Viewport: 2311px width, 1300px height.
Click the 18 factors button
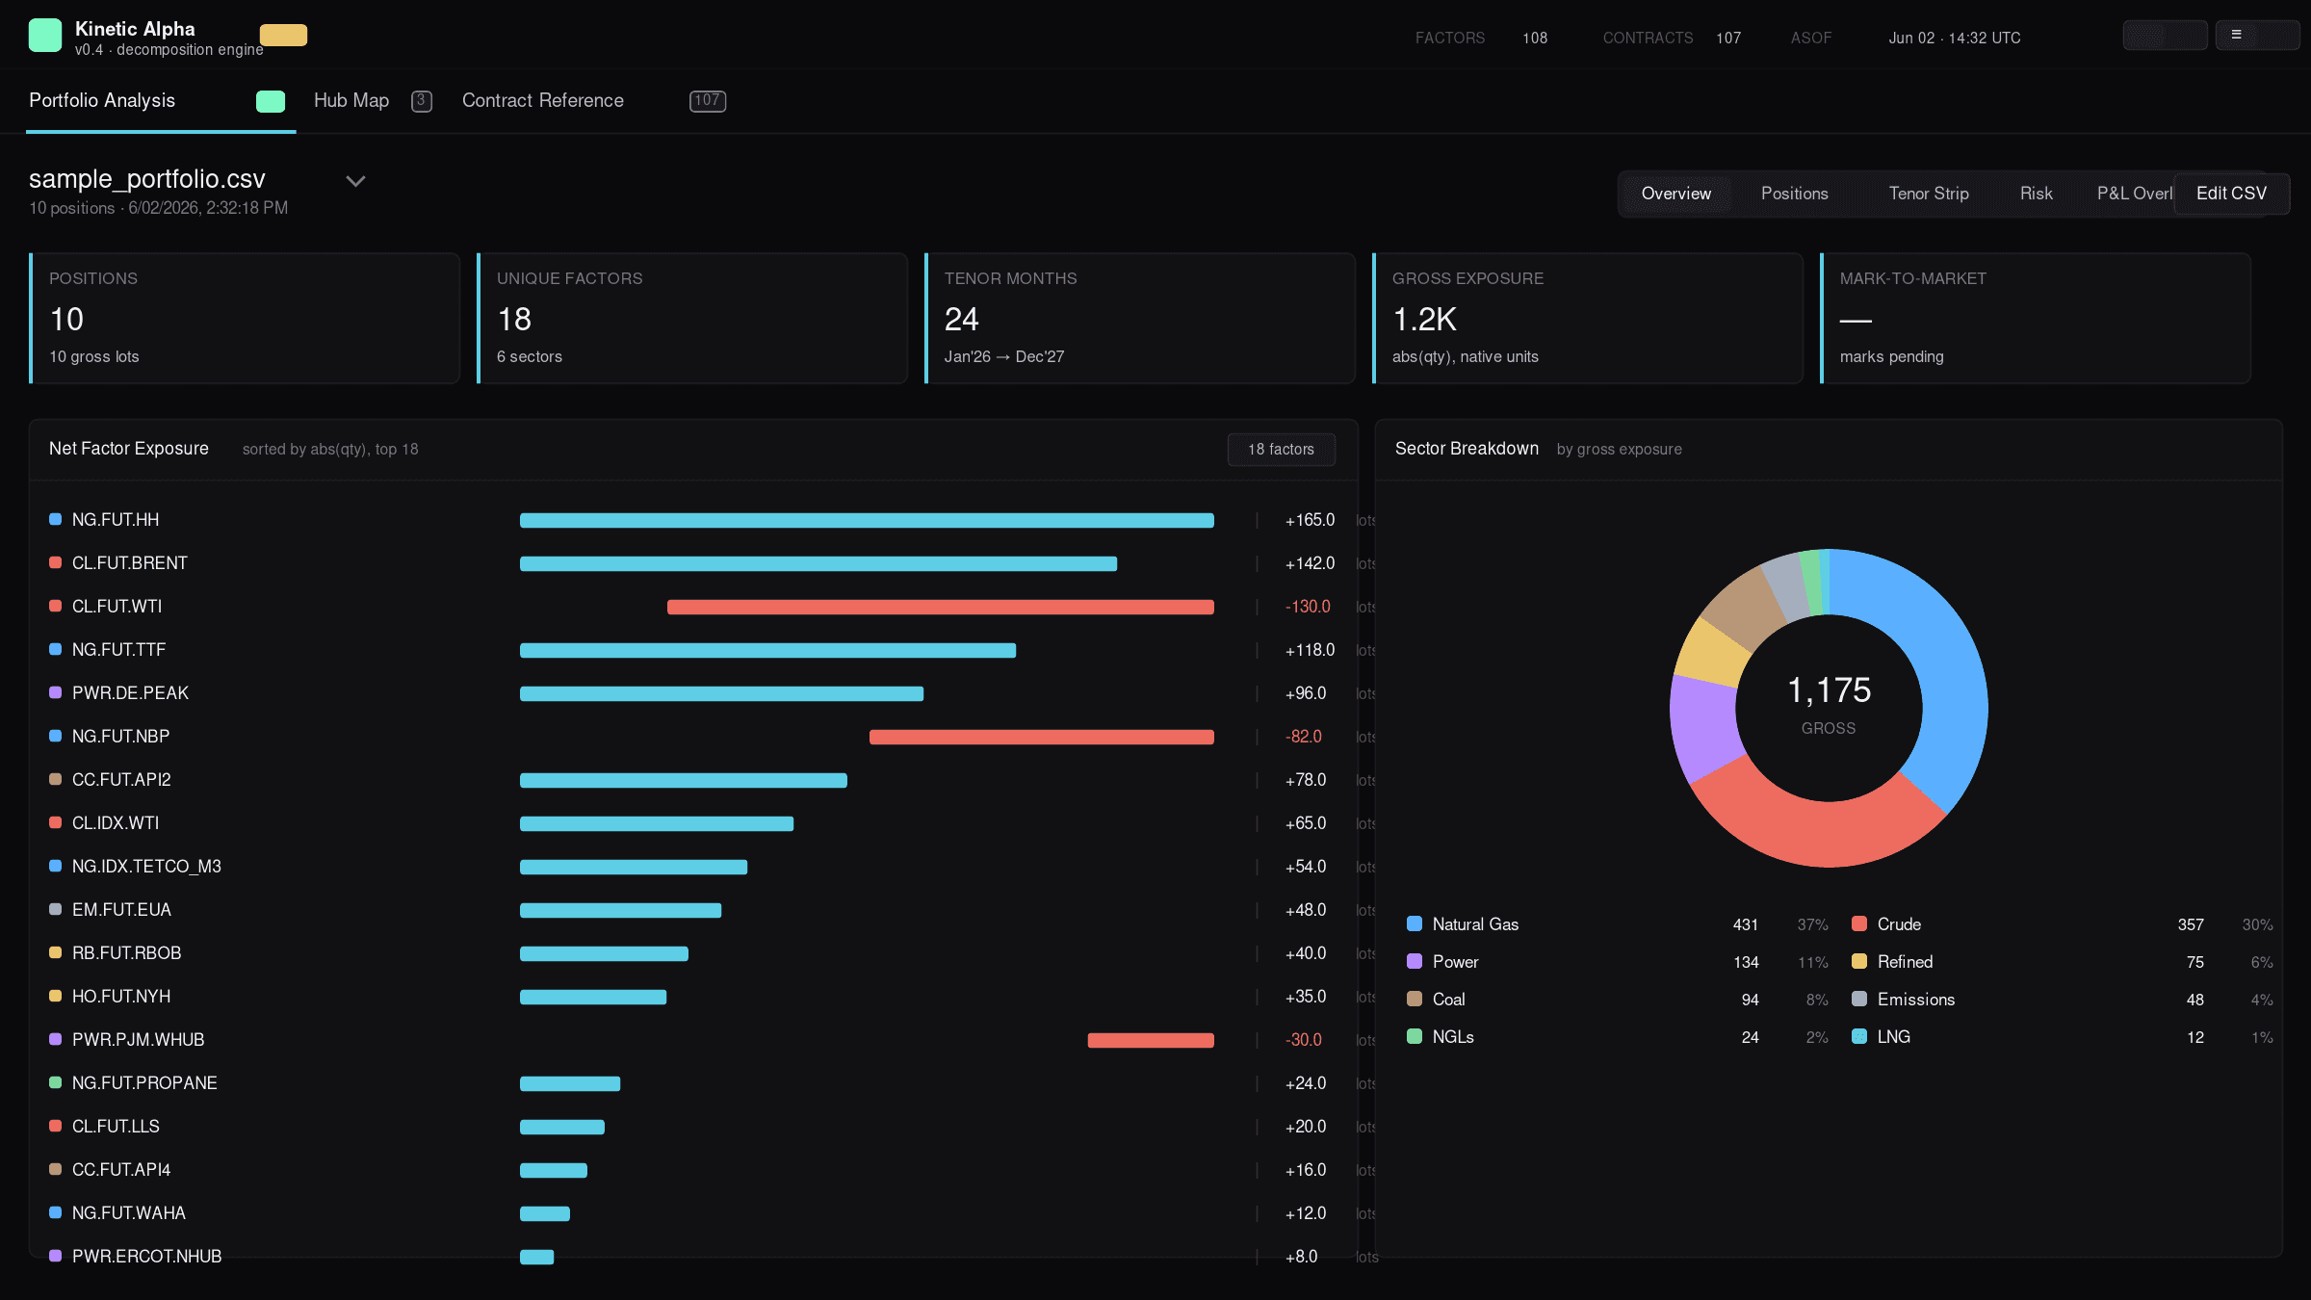click(x=1282, y=450)
